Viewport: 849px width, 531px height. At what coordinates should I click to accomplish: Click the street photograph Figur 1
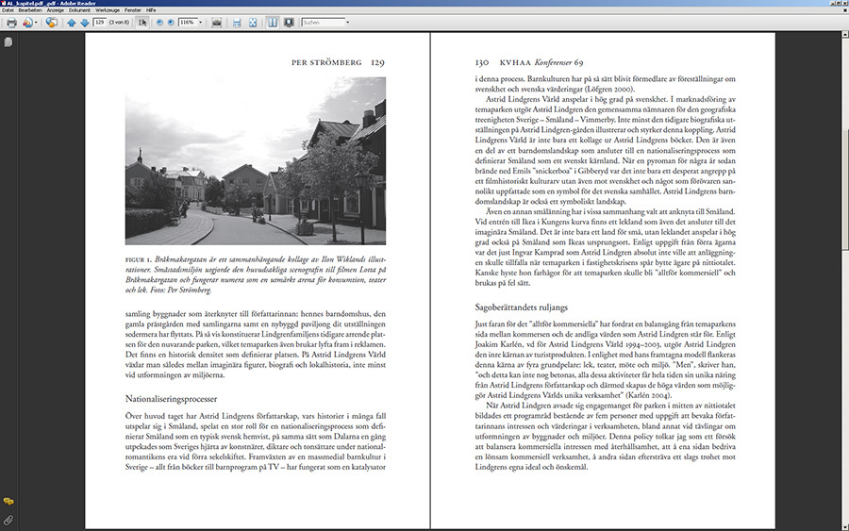pyautogui.click(x=256, y=160)
